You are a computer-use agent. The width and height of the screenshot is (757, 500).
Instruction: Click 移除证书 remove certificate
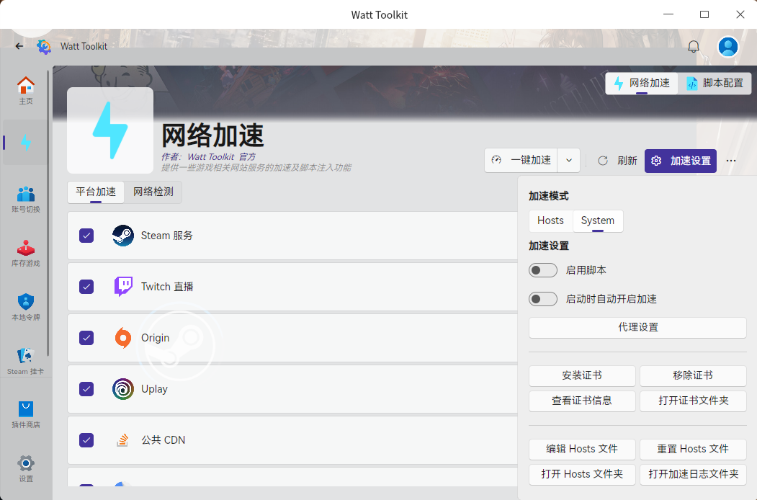click(694, 376)
